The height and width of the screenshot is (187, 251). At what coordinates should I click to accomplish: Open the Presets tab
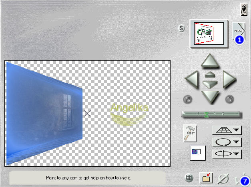[239, 32]
